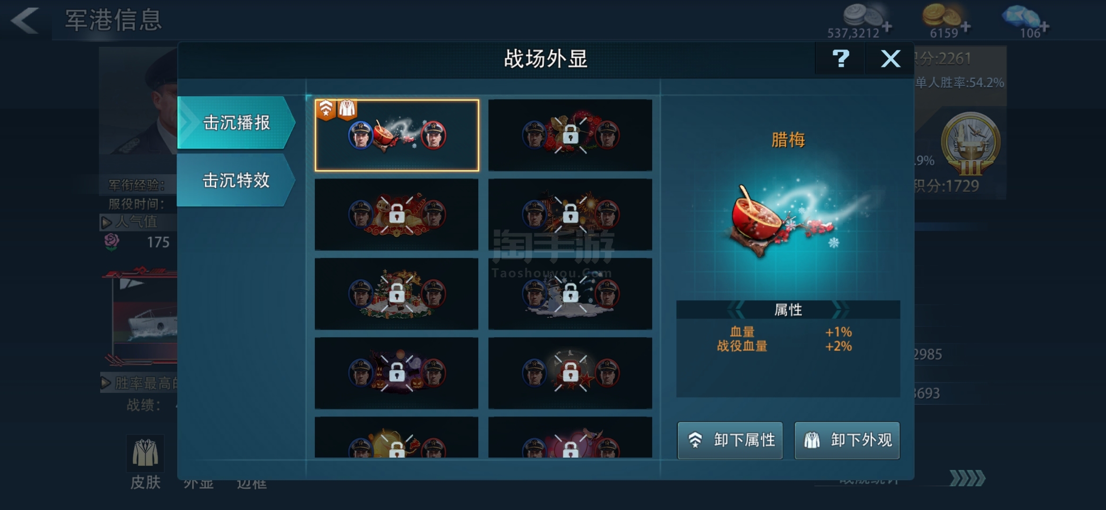Open the 皮肤 suit icon

coord(145,453)
